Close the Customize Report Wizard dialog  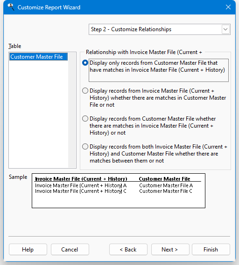(x=228, y=7)
